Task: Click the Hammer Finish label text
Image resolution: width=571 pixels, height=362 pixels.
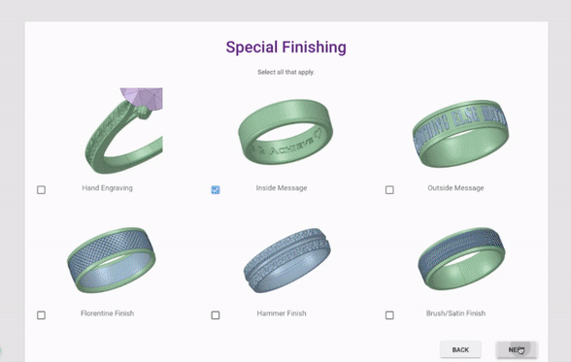Action: coord(282,313)
